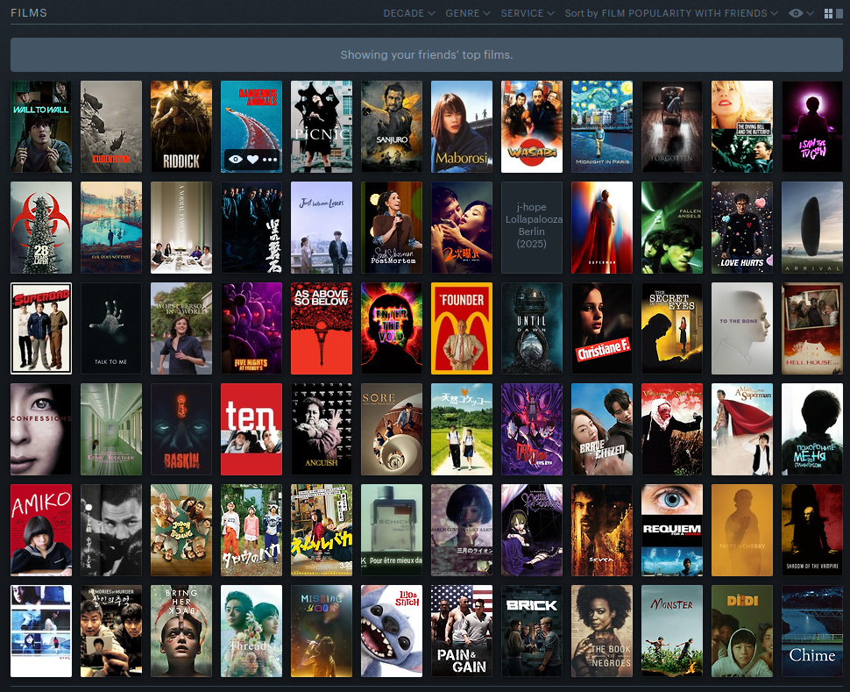Image resolution: width=850 pixels, height=692 pixels.
Task: Open the Picnic poster
Action: pos(322,127)
